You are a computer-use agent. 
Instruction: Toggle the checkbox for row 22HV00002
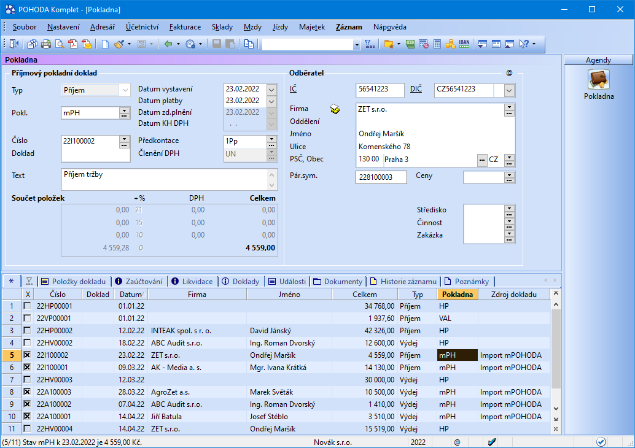pos(27,343)
